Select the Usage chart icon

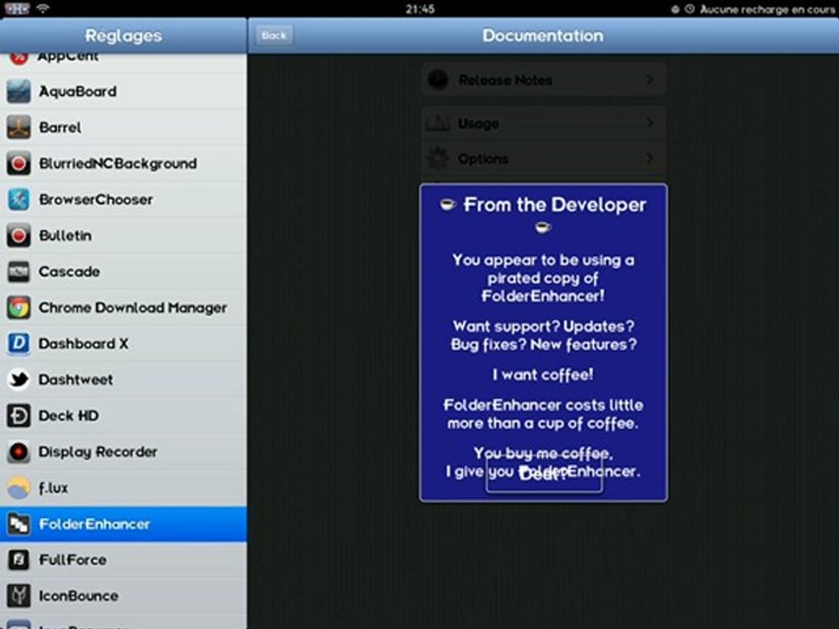click(438, 123)
